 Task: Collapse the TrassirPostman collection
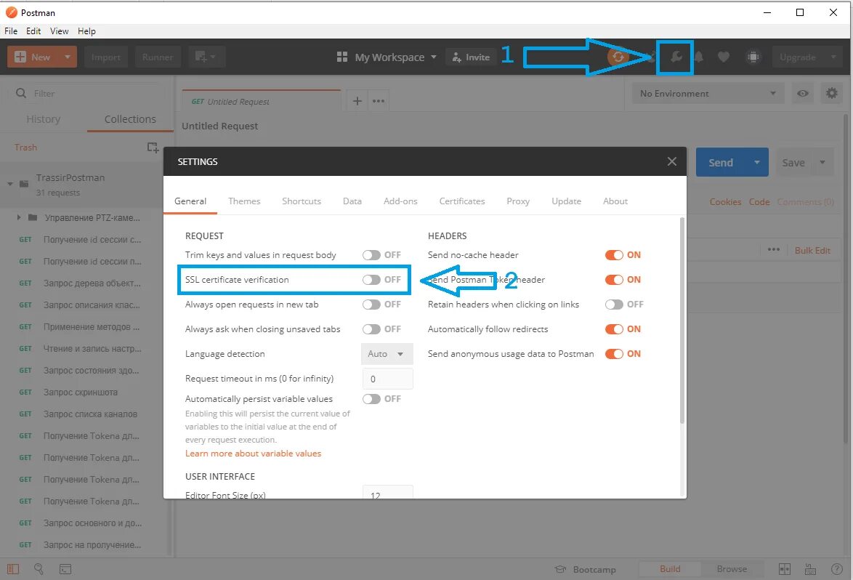click(9, 184)
